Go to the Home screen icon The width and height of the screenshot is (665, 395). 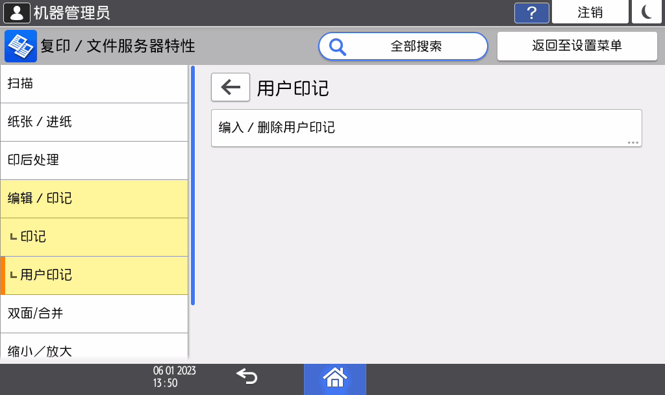334,377
